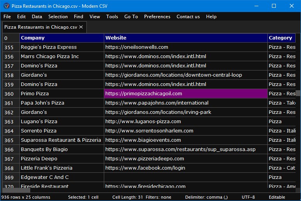Click the empty Website cell in row 369

click(x=186, y=177)
